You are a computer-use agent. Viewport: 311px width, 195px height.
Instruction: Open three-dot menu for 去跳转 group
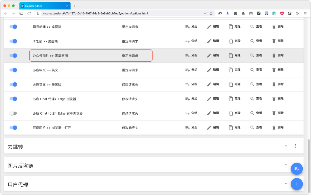click(295, 146)
